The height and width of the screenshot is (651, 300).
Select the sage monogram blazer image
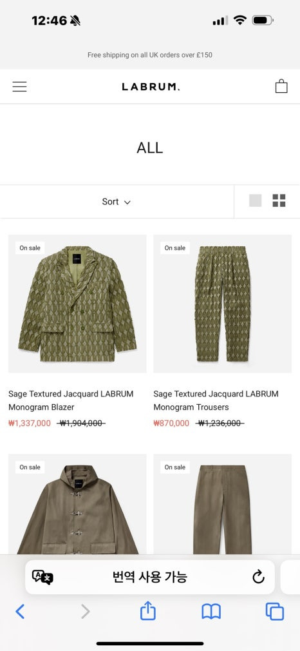tap(77, 304)
